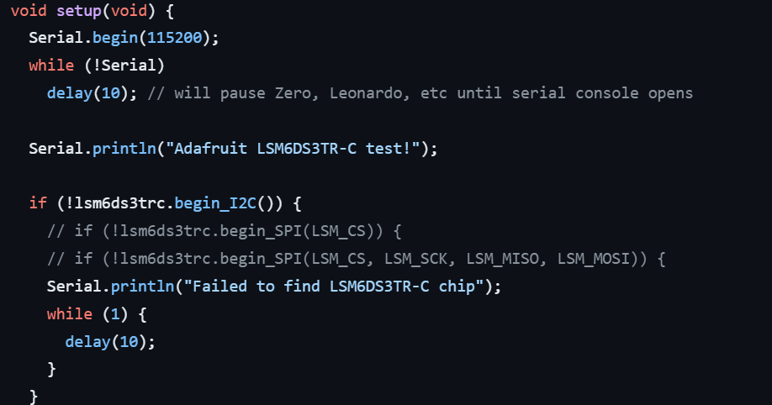Viewport: 772px width, 405px height.
Task: Click the if keyword before begin_I2C
Action: pos(38,203)
